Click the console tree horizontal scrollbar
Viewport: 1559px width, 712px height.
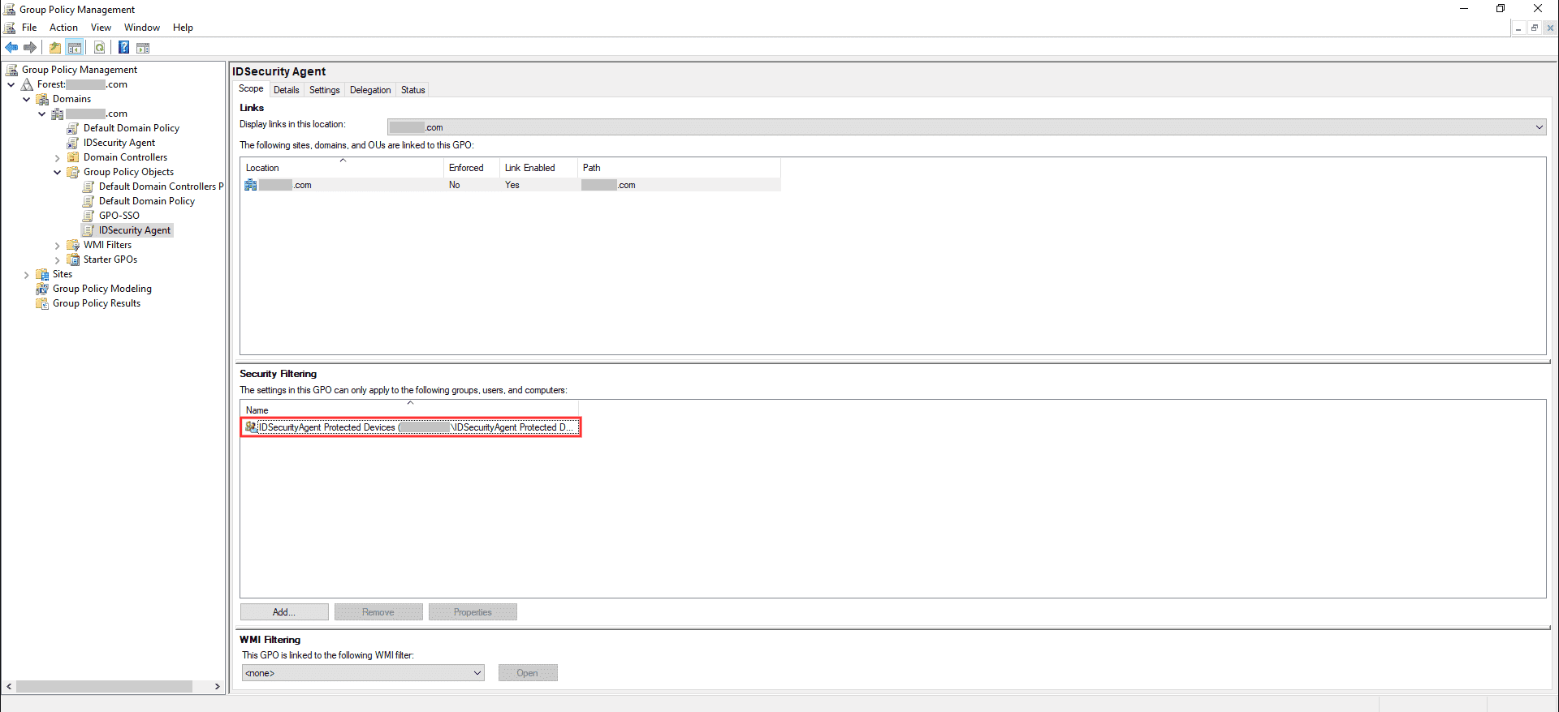(x=104, y=687)
